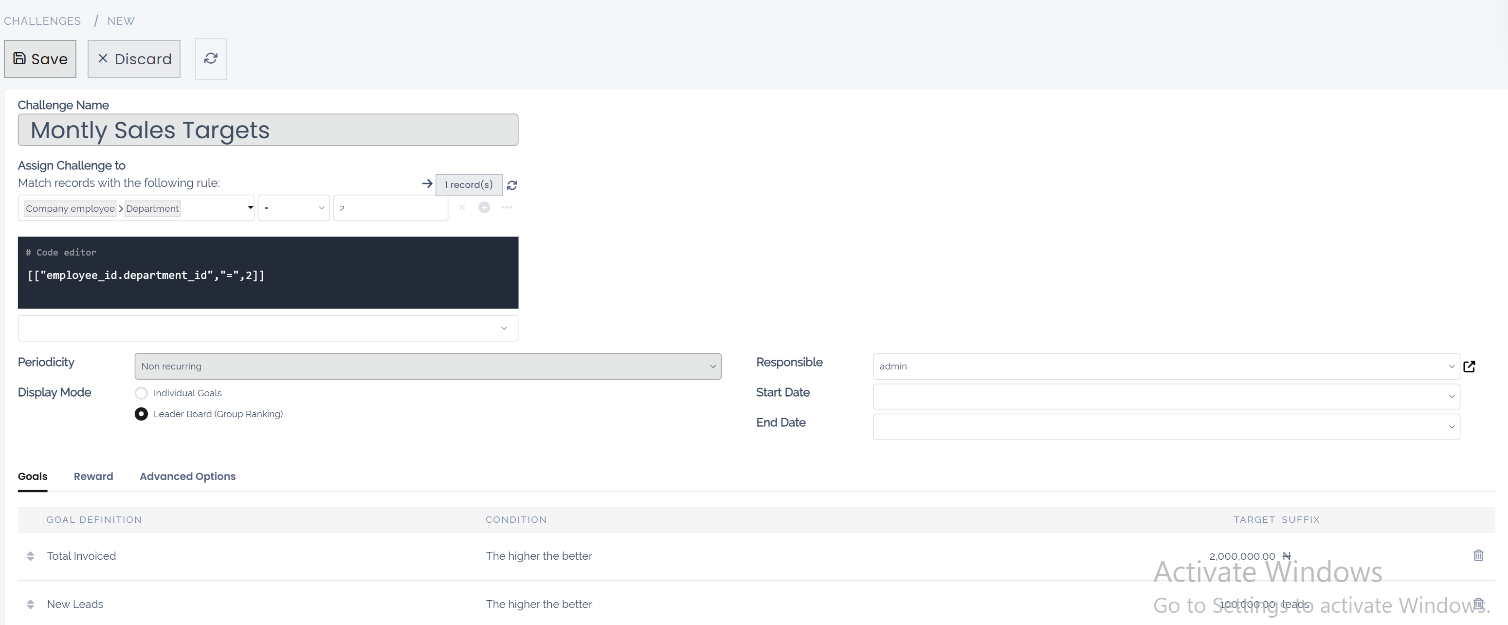Switch to the Reward tab
The width and height of the screenshot is (1508, 625).
click(92, 476)
